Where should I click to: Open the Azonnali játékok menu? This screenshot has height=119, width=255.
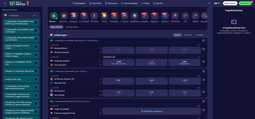click(x=129, y=3)
